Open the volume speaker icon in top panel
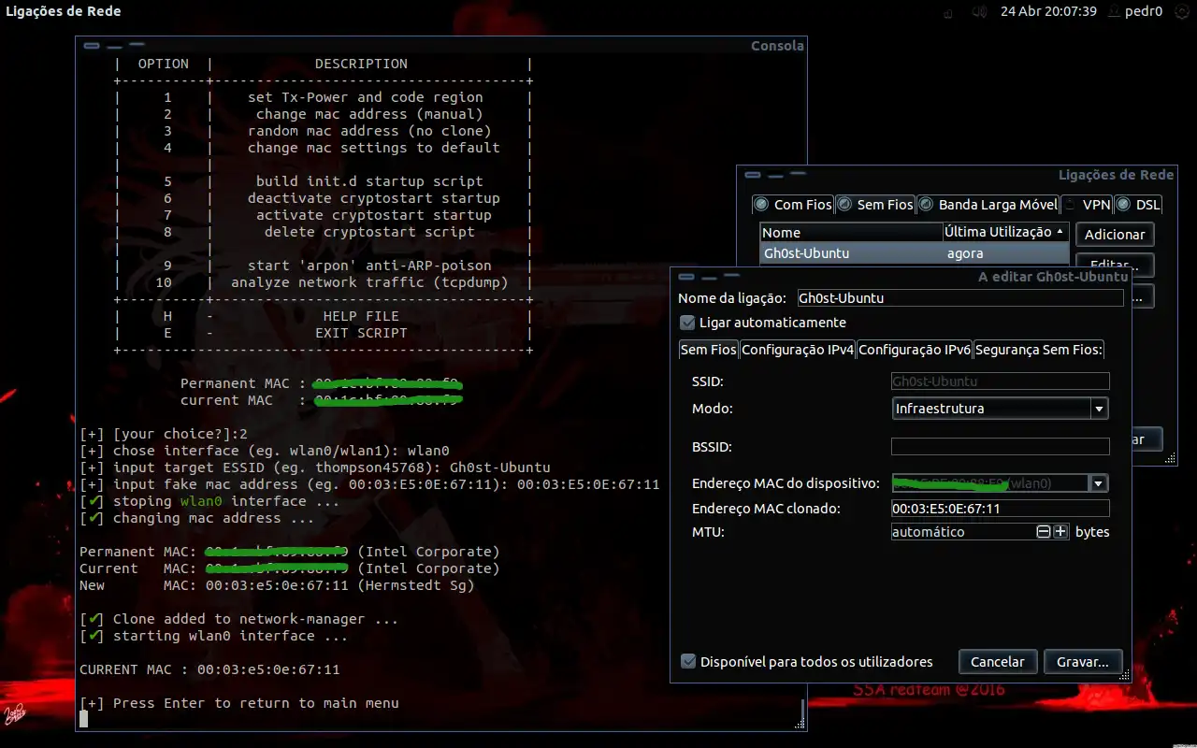 [x=979, y=12]
